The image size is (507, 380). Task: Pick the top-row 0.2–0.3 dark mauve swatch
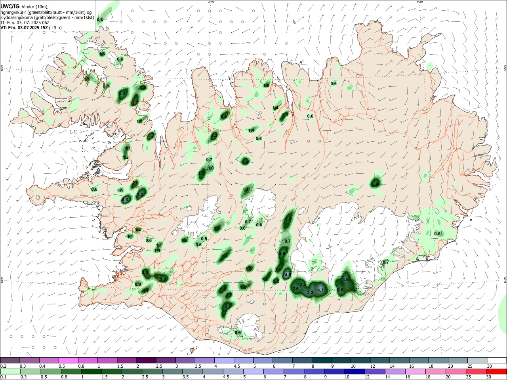tap(10, 360)
